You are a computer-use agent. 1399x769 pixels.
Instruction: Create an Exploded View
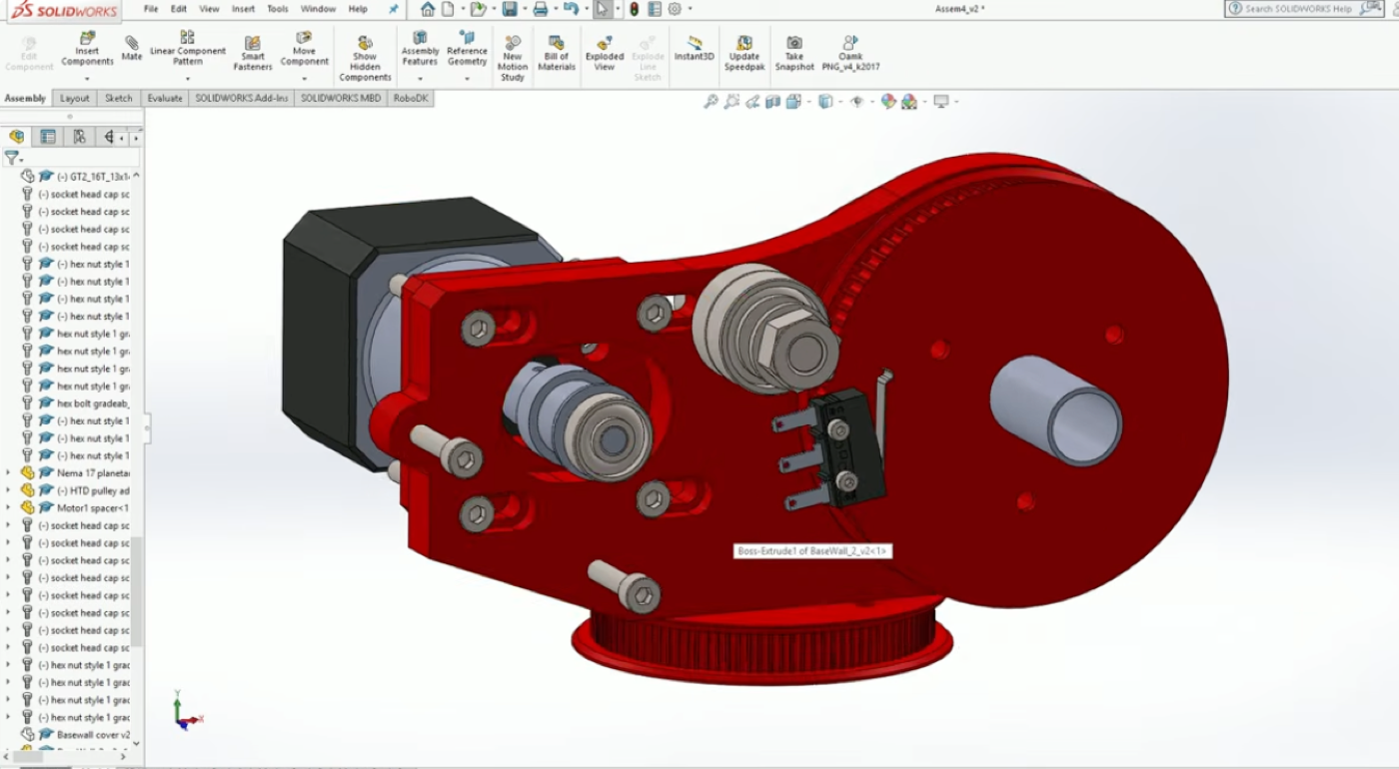(605, 54)
